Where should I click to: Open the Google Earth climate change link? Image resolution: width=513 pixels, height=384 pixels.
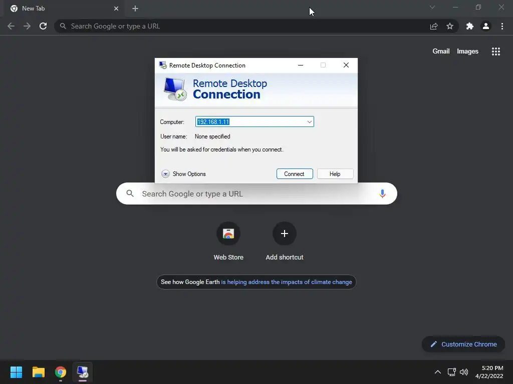click(286, 282)
